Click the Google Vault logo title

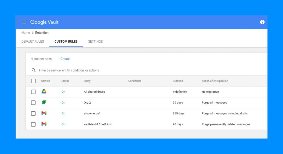point(44,22)
